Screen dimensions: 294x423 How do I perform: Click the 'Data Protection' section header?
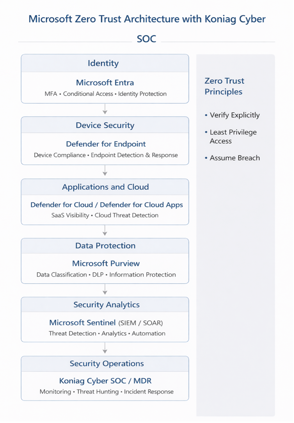pos(106,246)
